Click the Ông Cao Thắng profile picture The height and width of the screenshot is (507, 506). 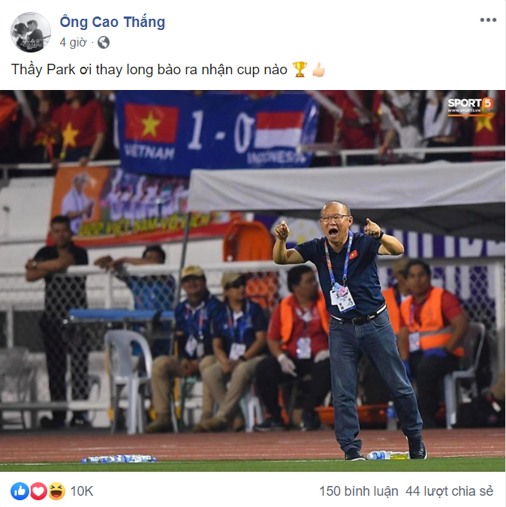(x=31, y=32)
